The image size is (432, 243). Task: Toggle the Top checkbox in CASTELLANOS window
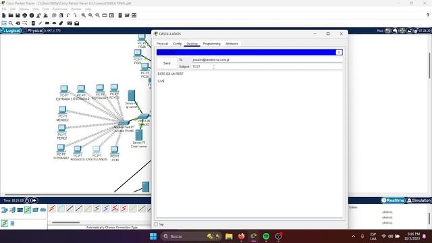point(156,224)
